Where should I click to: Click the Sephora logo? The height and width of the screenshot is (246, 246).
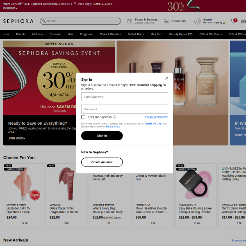(18, 21)
